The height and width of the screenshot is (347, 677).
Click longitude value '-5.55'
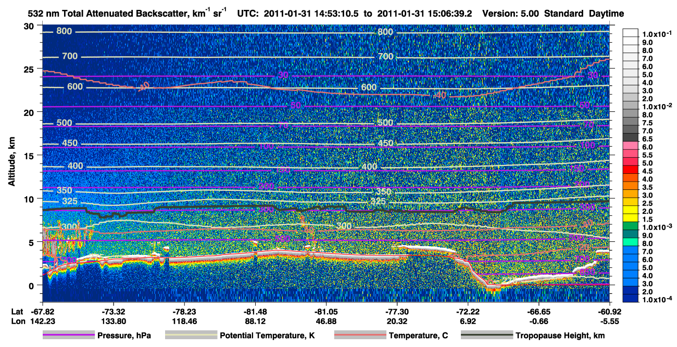point(609,321)
